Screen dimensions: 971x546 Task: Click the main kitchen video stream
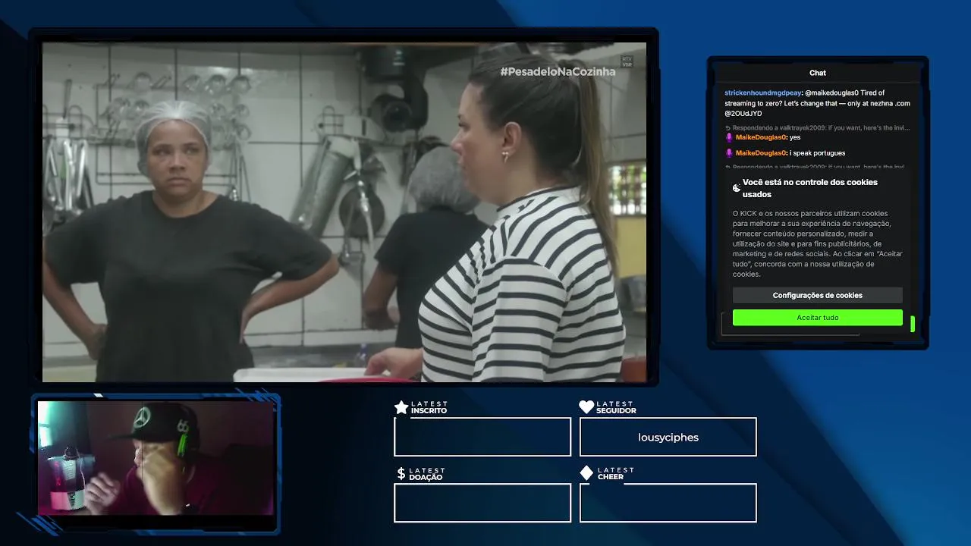tap(344, 212)
